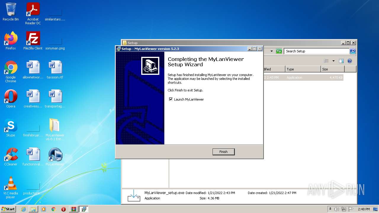Screen dimensions: 379x213
Task: Select the Opera desktop shortcut
Action: (x=11, y=99)
